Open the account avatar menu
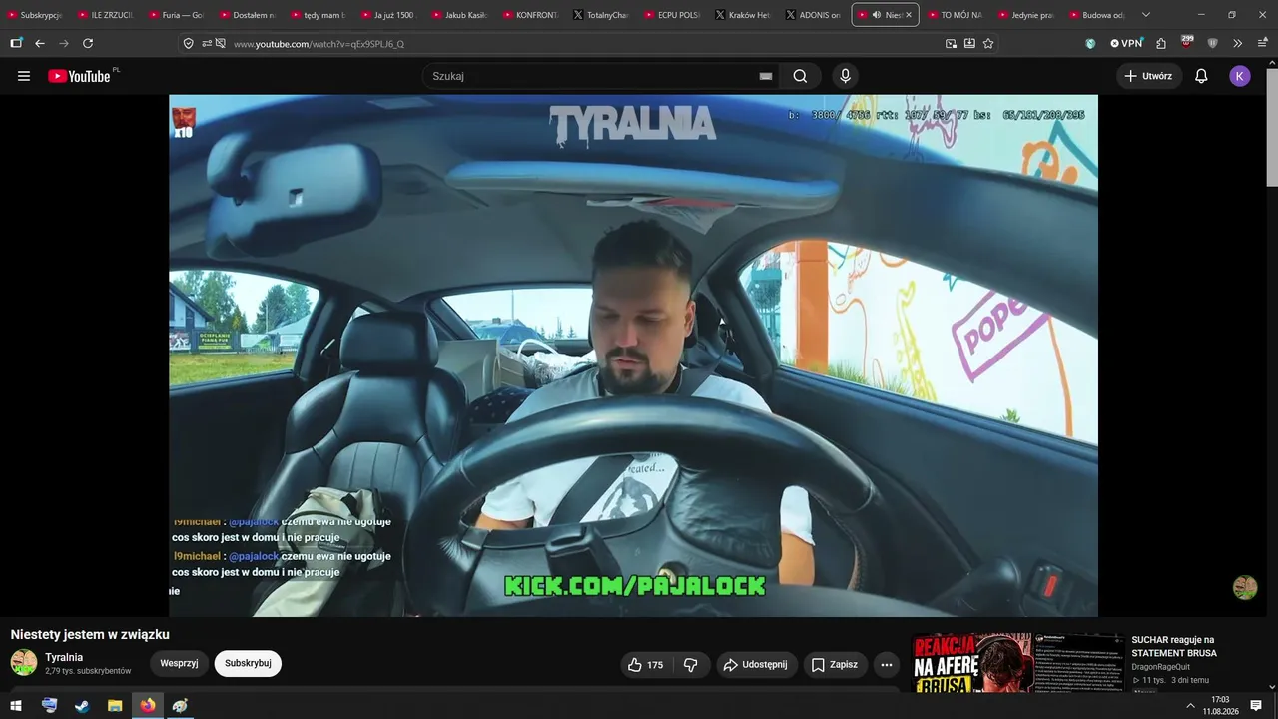 [1240, 76]
